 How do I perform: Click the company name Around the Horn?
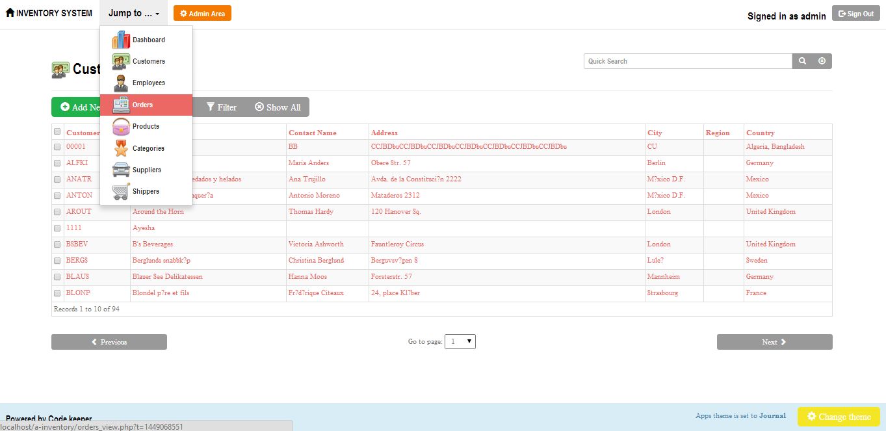tap(158, 211)
